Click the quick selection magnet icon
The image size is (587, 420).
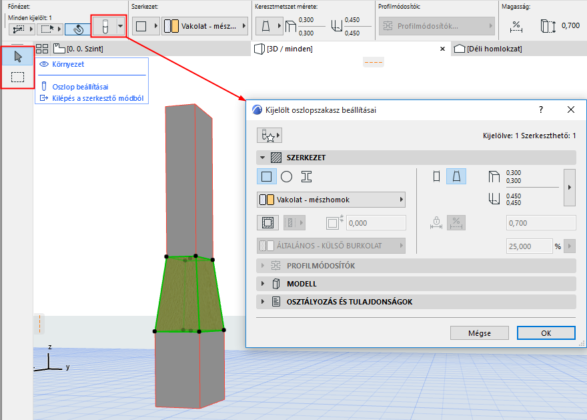(x=78, y=29)
